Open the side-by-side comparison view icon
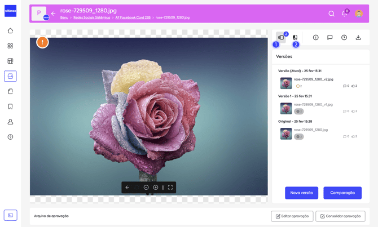378x227 pixels. 295,38
